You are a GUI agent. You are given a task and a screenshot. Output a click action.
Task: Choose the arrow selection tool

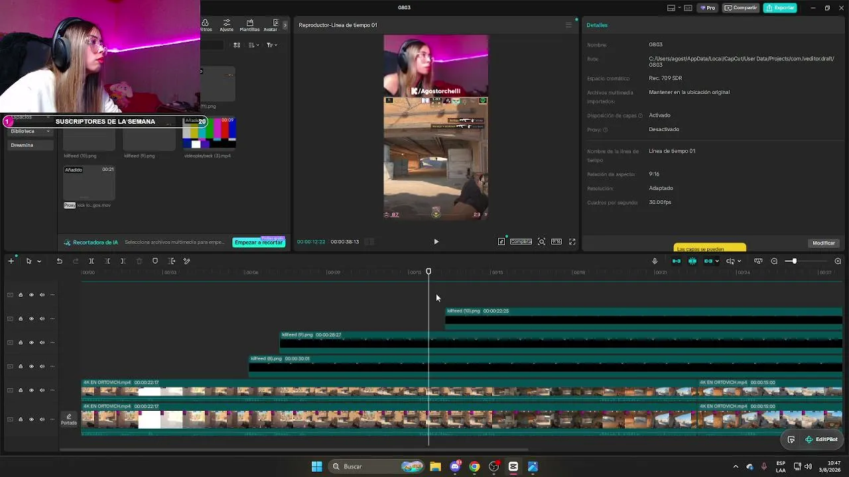pos(29,261)
